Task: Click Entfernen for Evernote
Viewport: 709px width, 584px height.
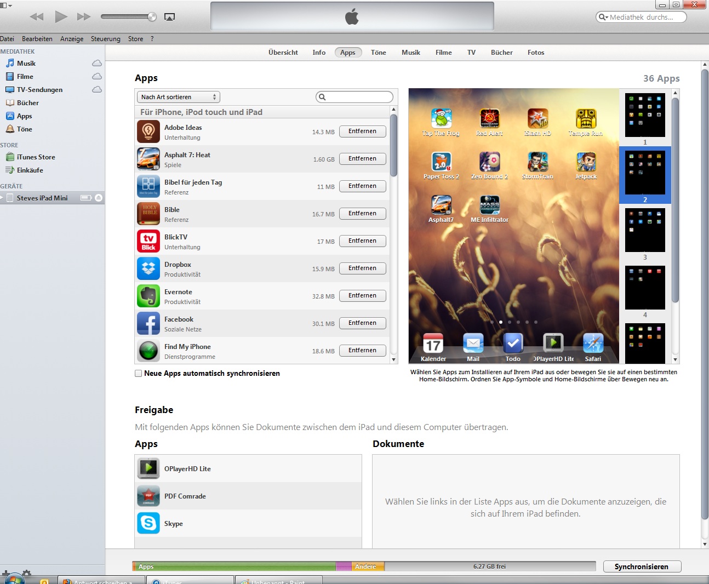Action: click(362, 296)
